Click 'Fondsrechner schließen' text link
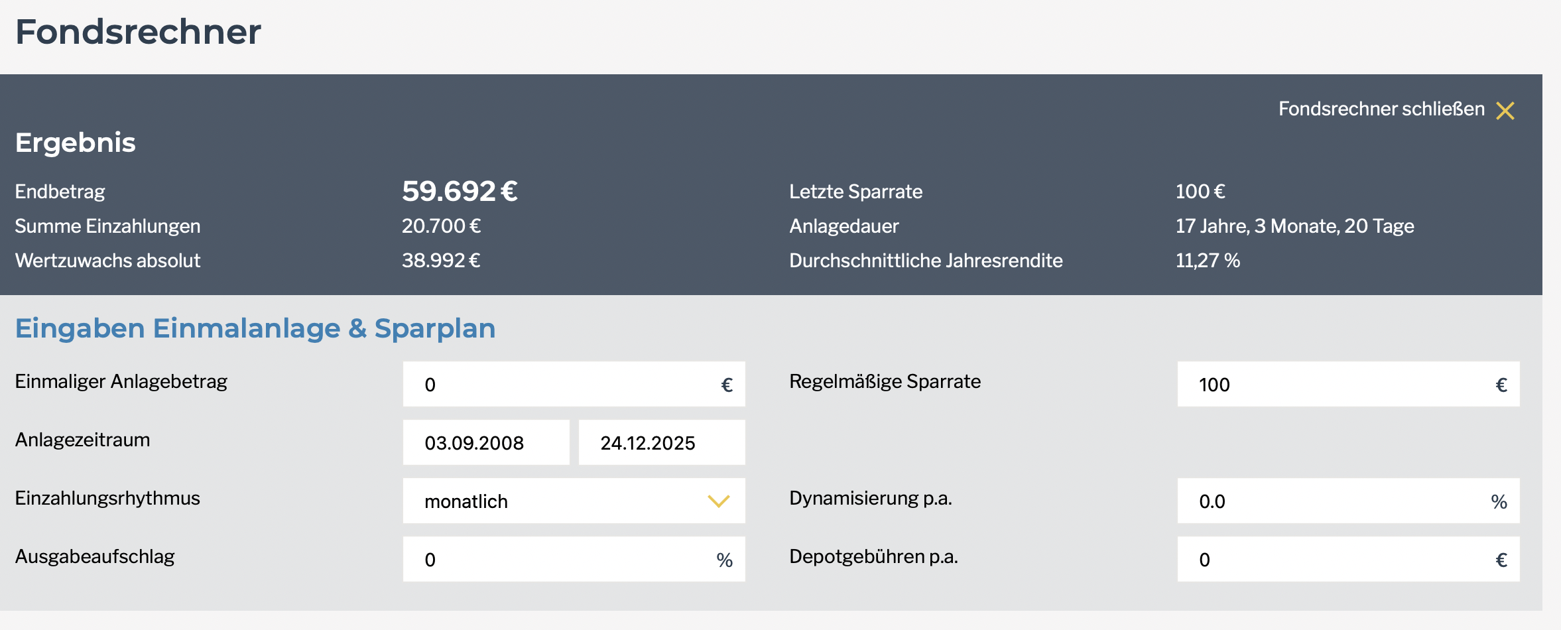The height and width of the screenshot is (630, 1561). click(x=1381, y=109)
